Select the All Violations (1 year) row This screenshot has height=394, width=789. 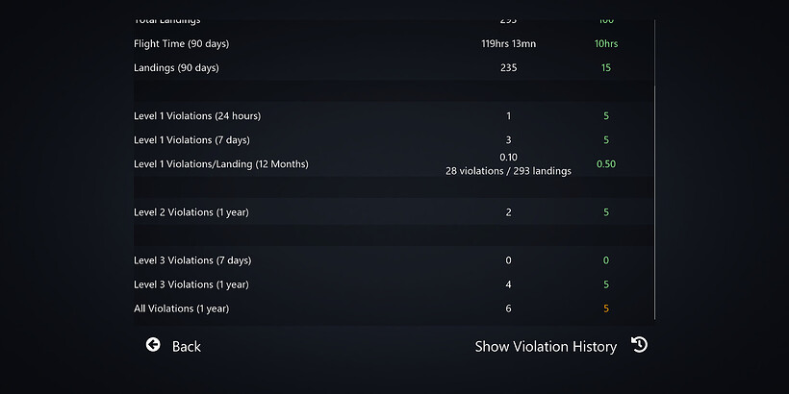click(181, 308)
